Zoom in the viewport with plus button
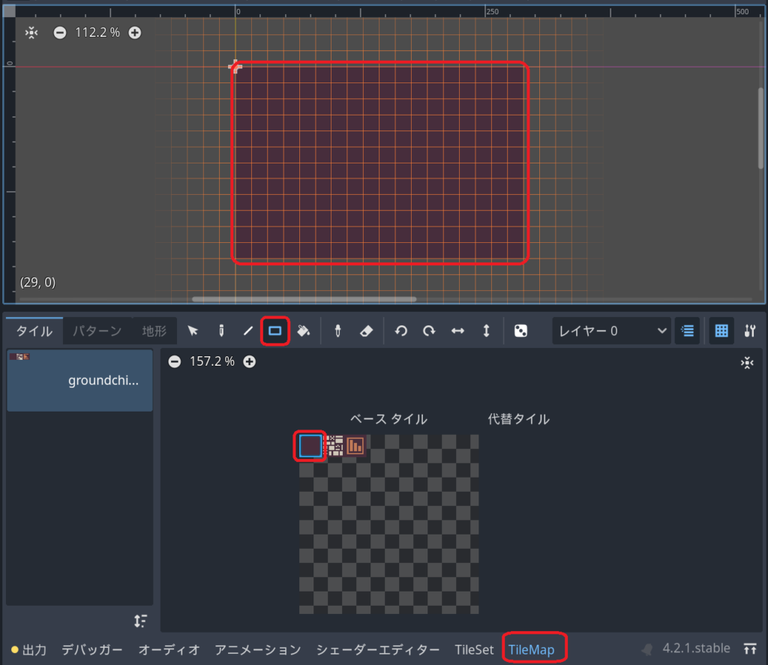The image size is (768, 665). tap(134, 33)
